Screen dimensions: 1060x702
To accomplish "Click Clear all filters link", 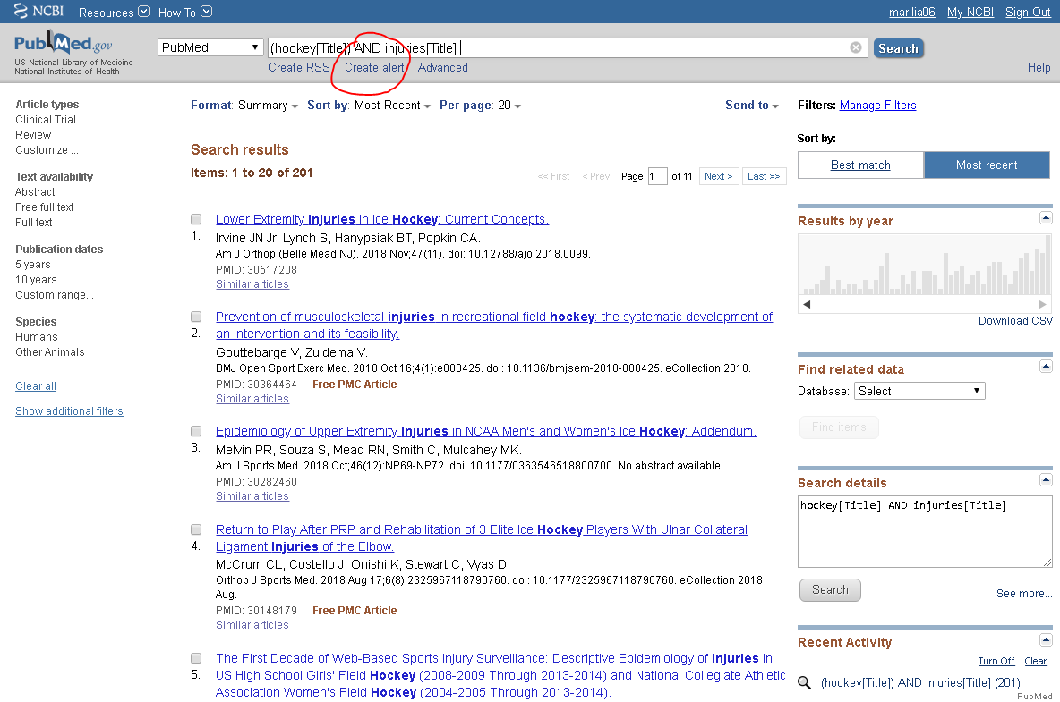I will (x=36, y=386).
